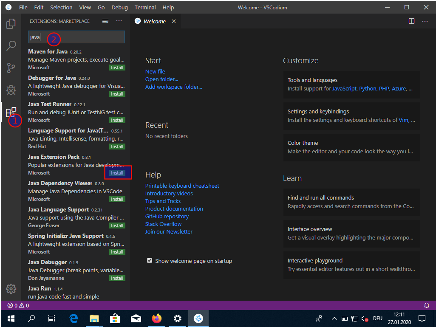Click the Open folder... link
Viewport: 436px width, 327px height.
click(161, 79)
